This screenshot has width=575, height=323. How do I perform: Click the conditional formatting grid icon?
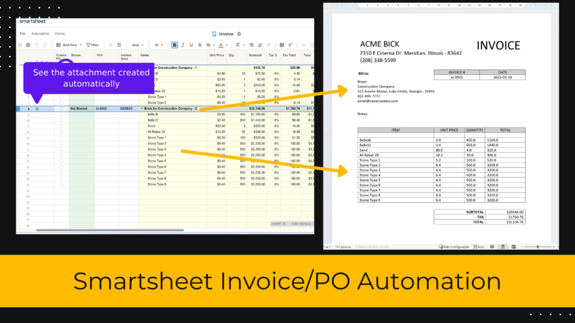[x=281, y=45]
